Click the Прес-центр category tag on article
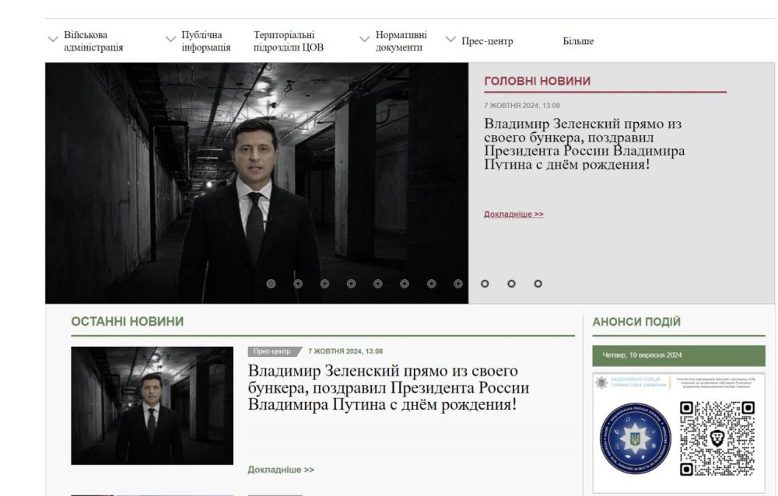 tap(272, 351)
